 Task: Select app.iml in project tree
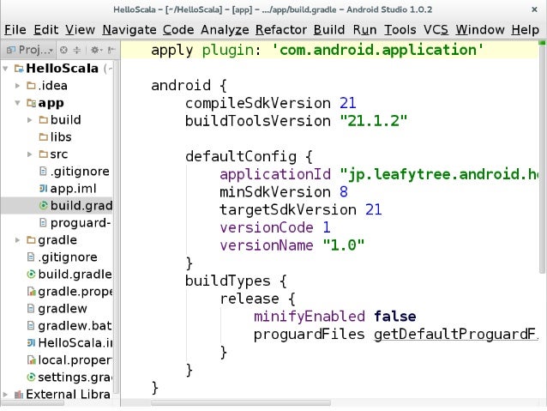73,189
